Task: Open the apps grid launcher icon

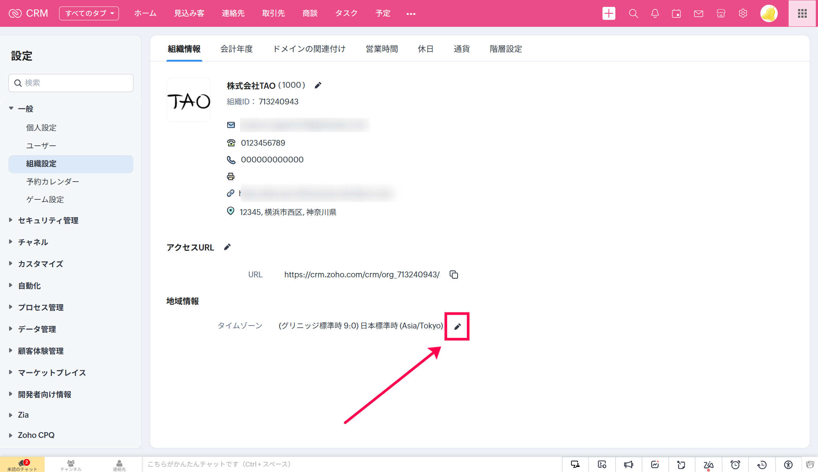Action: click(x=802, y=13)
